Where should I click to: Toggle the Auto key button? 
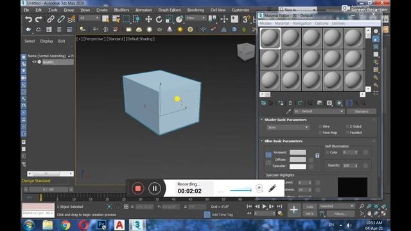click(310, 207)
